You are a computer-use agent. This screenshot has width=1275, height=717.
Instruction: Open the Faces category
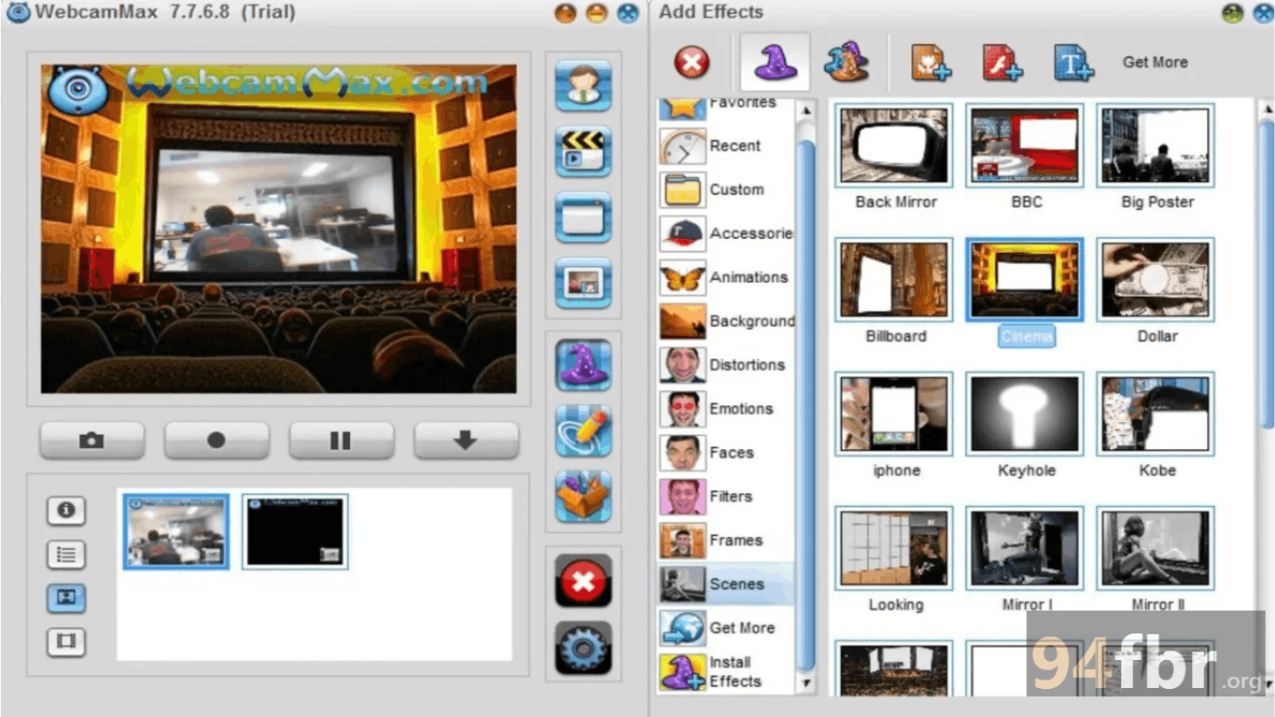(x=727, y=453)
